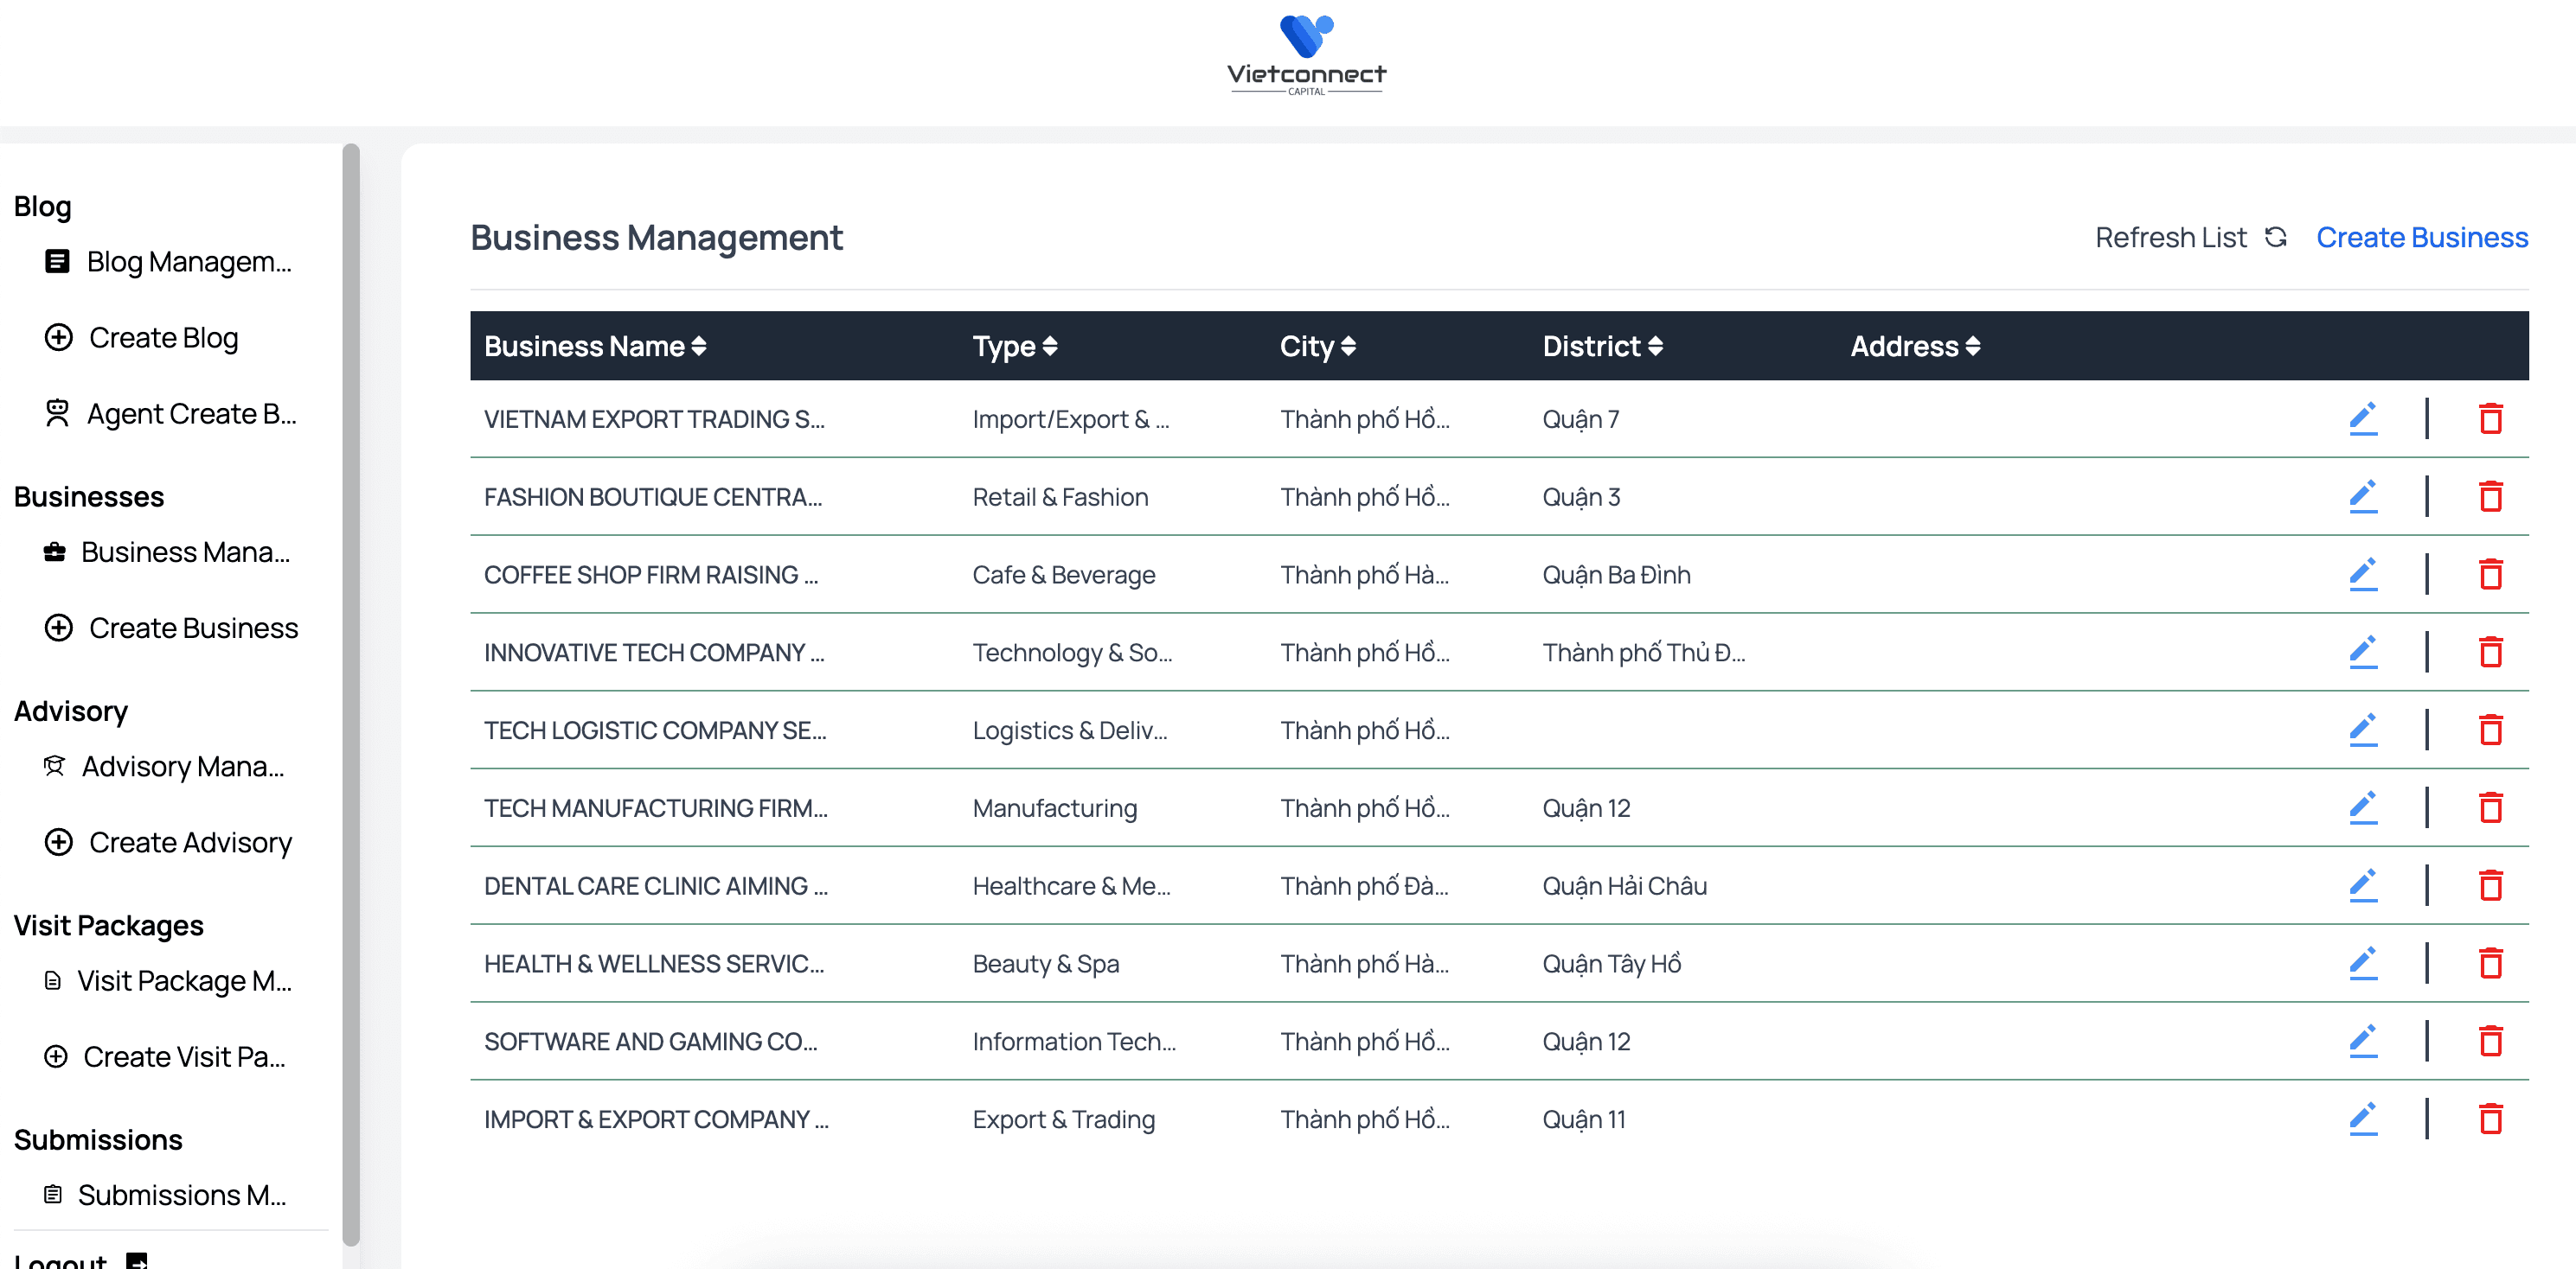Image resolution: width=2576 pixels, height=1269 pixels.
Task: Delete the IMPORT & EXPORT COMPANY row
Action: (2490, 1119)
